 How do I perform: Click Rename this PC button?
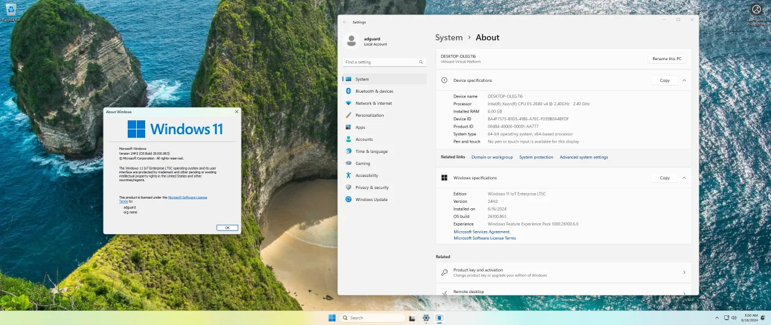[667, 58]
